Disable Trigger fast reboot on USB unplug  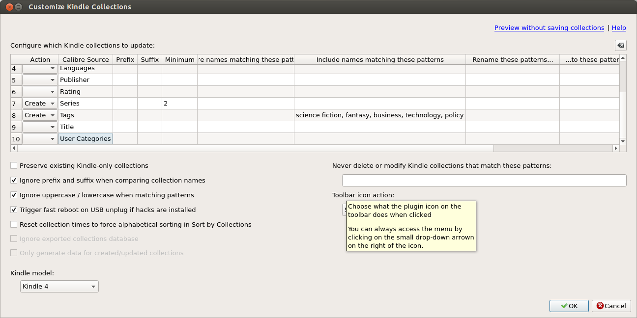(x=14, y=210)
